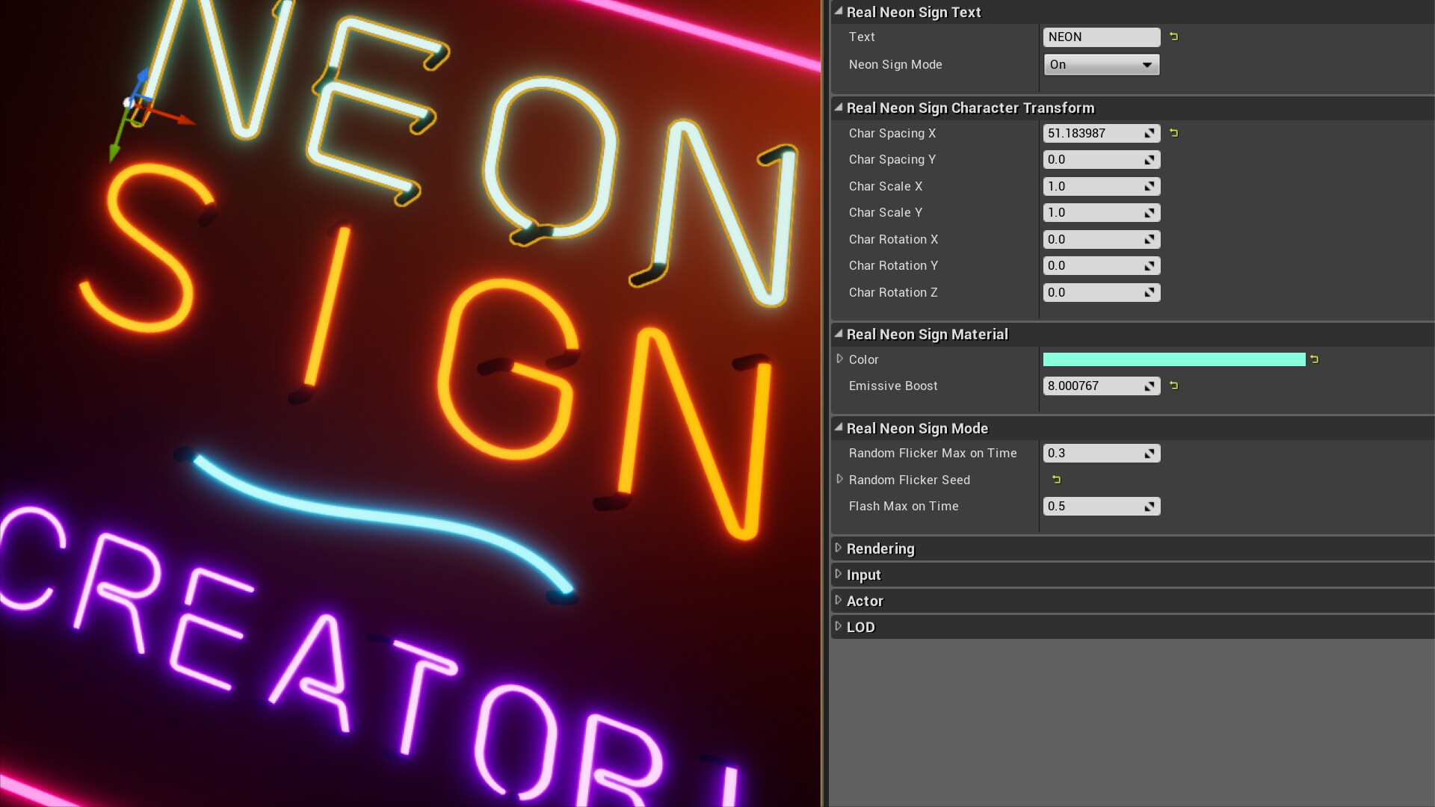Expand the Color property disclosure triangle
1435x807 pixels.
coord(839,359)
